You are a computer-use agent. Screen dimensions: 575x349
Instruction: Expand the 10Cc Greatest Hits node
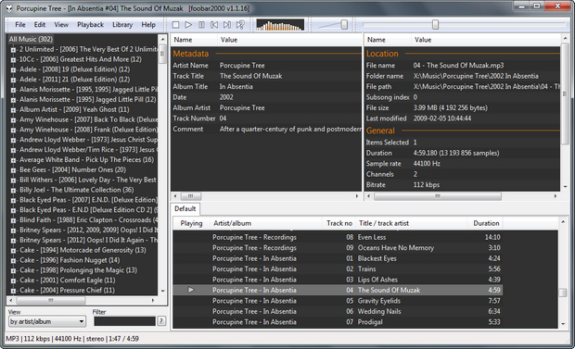click(x=13, y=59)
